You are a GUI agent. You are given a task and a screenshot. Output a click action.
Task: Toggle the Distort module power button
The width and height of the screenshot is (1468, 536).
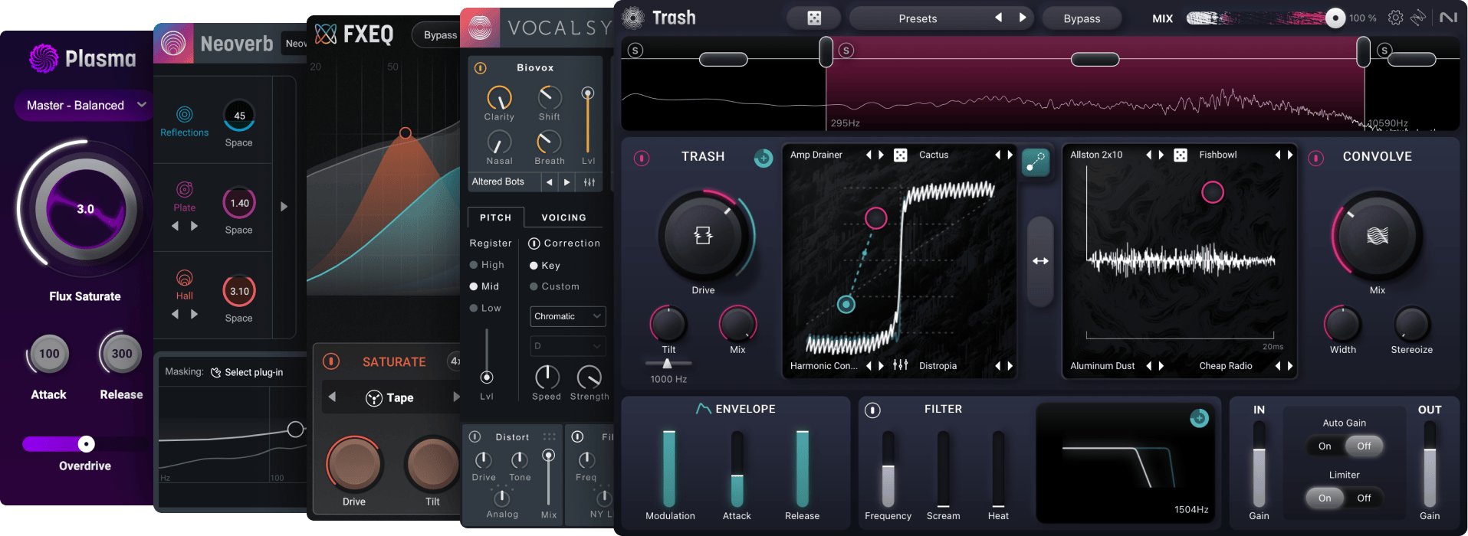[475, 436]
